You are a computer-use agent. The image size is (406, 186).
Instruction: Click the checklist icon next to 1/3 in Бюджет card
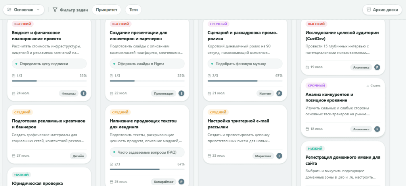tap(14, 75)
